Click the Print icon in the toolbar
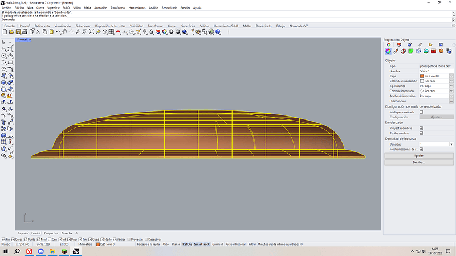 (x=25, y=32)
